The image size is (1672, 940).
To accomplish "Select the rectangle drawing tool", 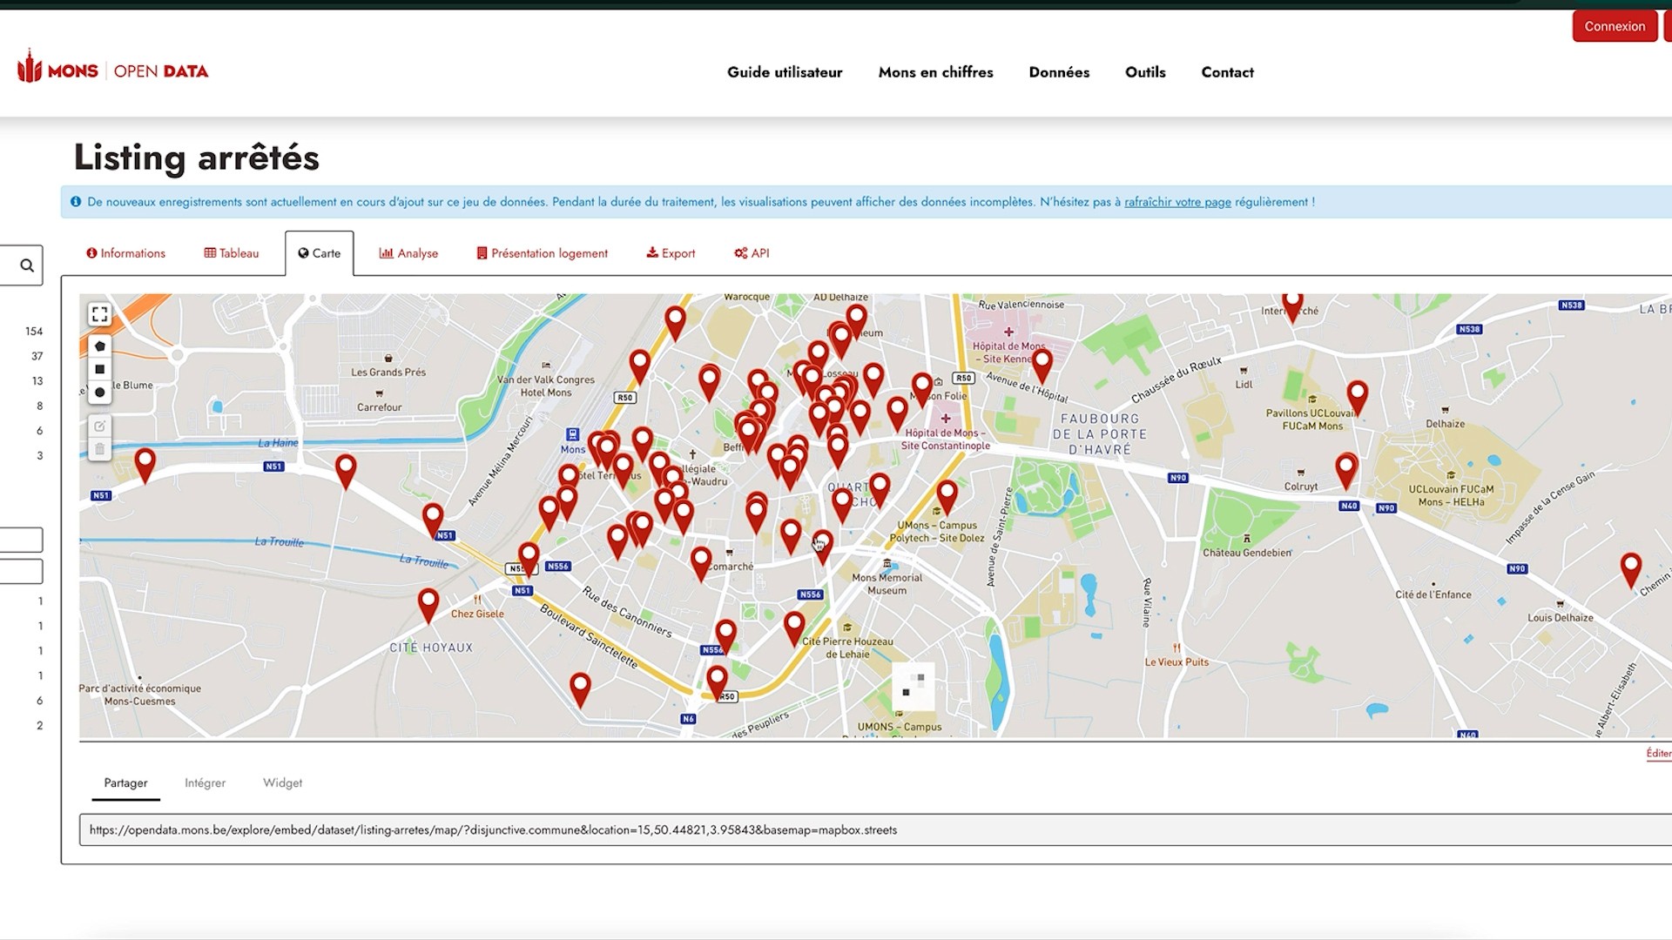I will (x=99, y=369).
